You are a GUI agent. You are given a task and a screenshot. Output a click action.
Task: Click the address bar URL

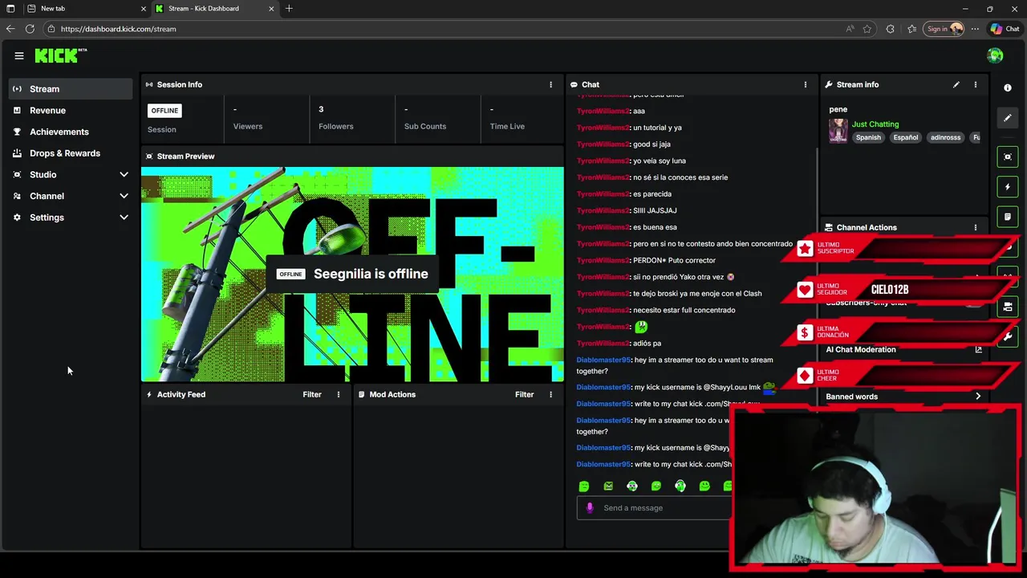click(118, 29)
